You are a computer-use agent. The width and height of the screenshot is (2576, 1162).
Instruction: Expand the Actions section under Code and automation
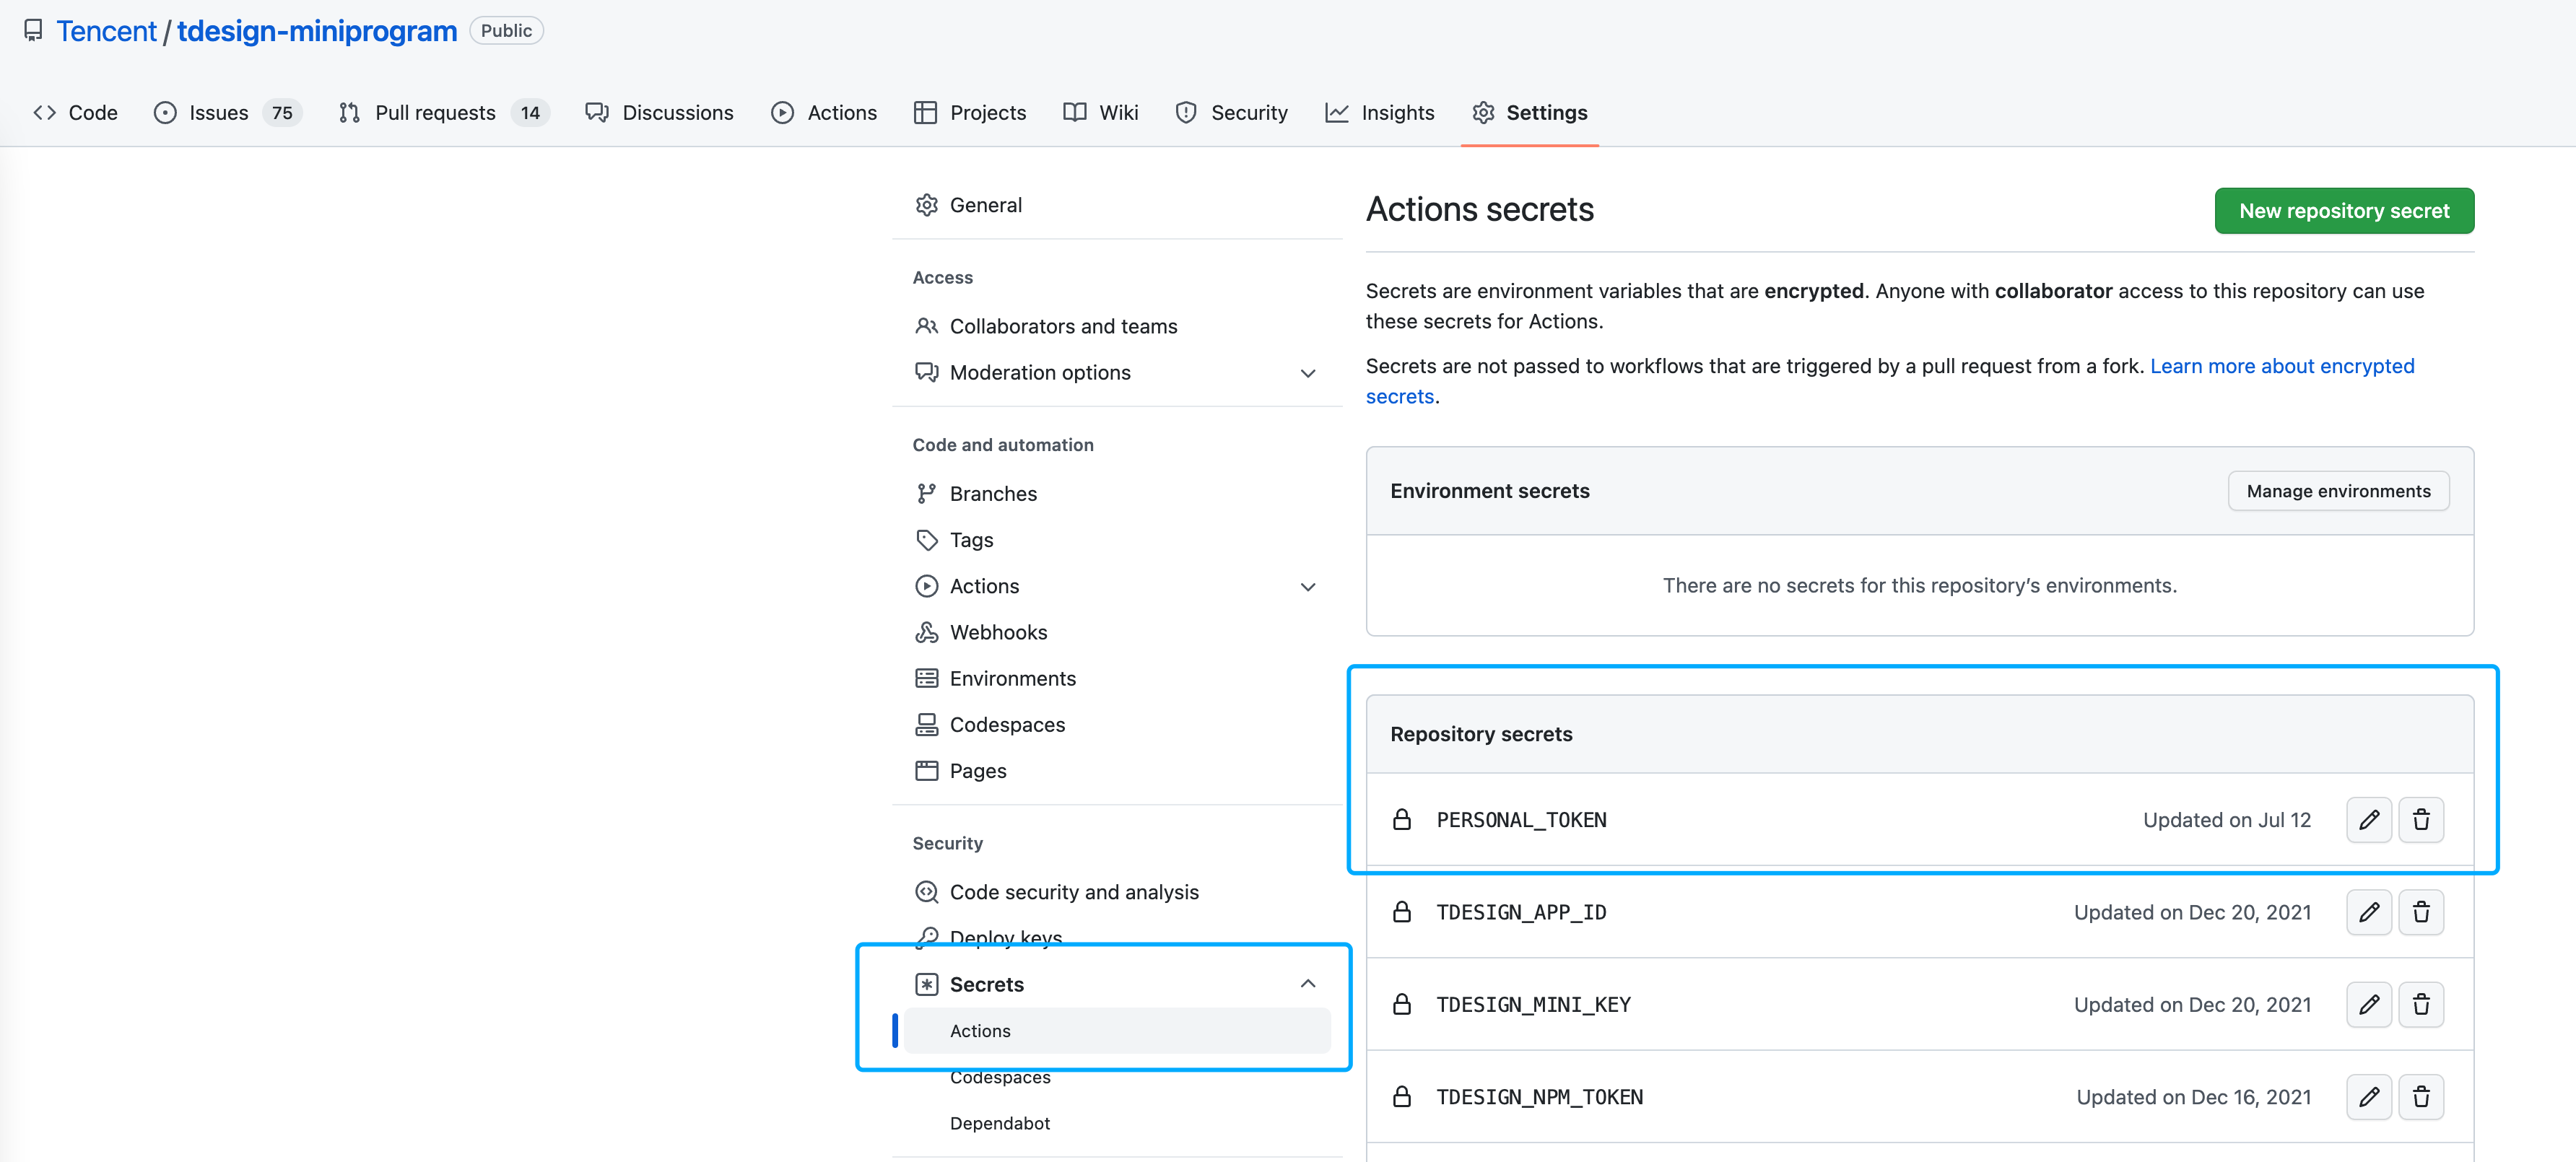click(1307, 587)
